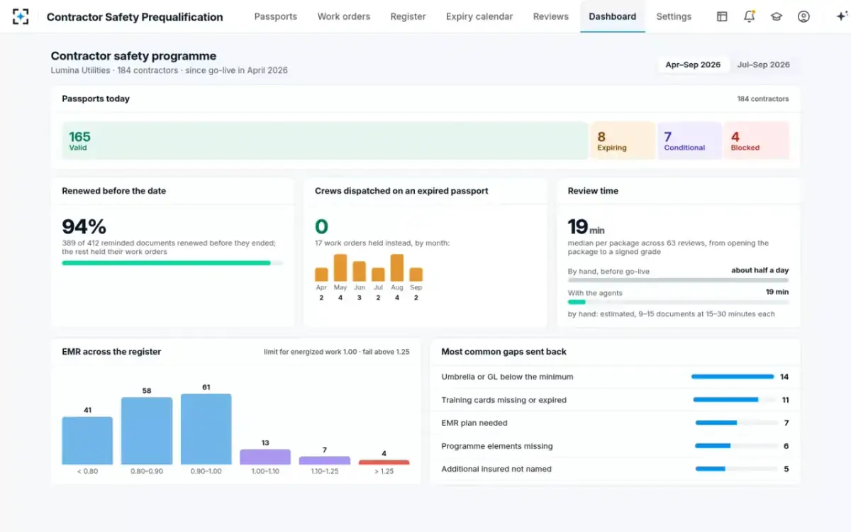This screenshot has height=532, width=851.
Task: Click the 'EMR plan needed' row
Action: (x=616, y=423)
